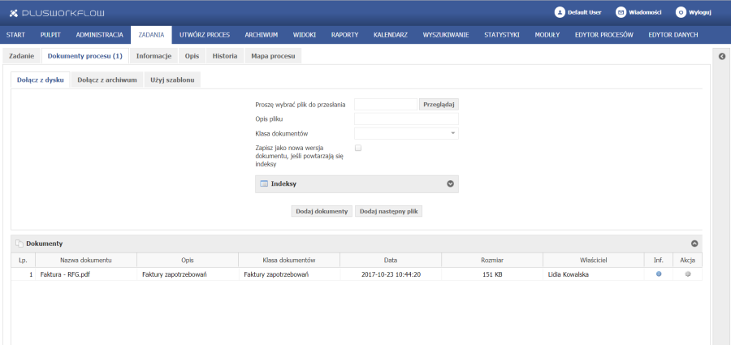Switch to the Informacje tab

(x=154, y=56)
